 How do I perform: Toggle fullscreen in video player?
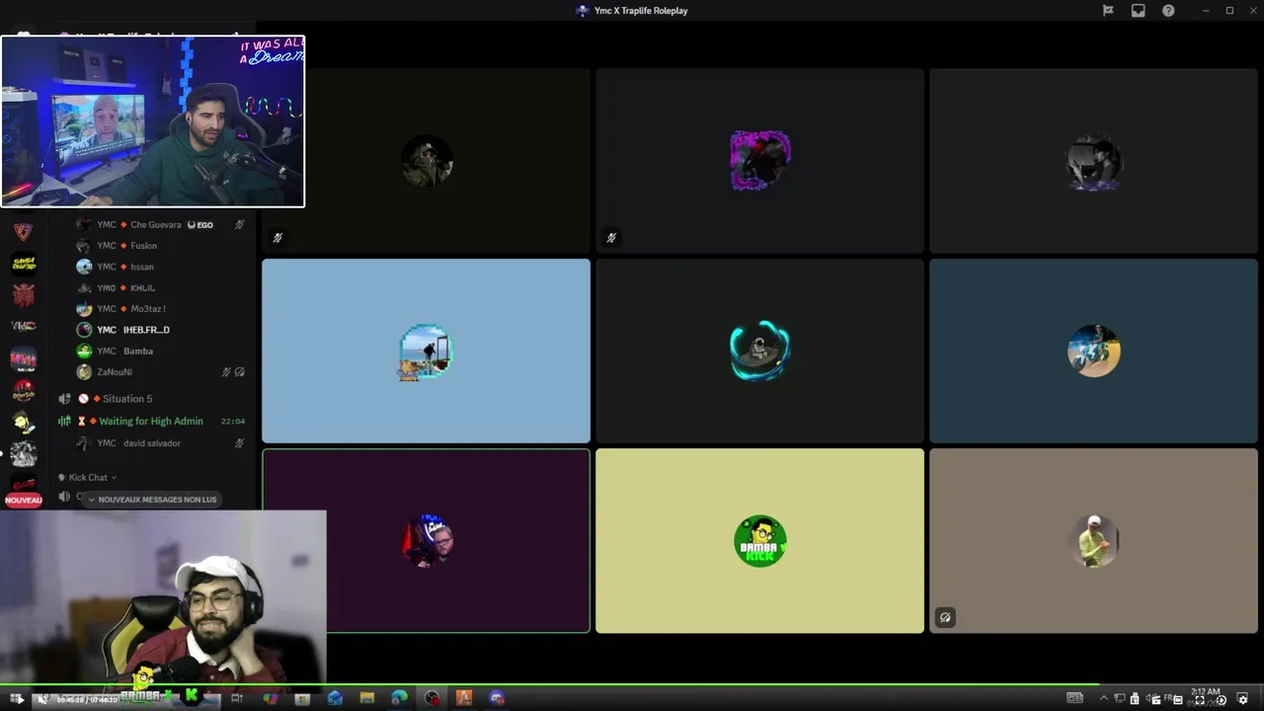1199,699
